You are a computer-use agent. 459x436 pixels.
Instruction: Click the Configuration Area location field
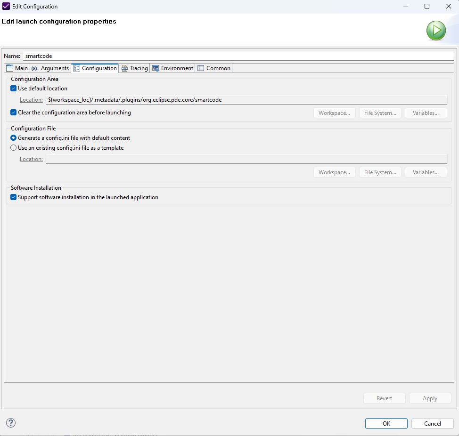click(x=246, y=100)
